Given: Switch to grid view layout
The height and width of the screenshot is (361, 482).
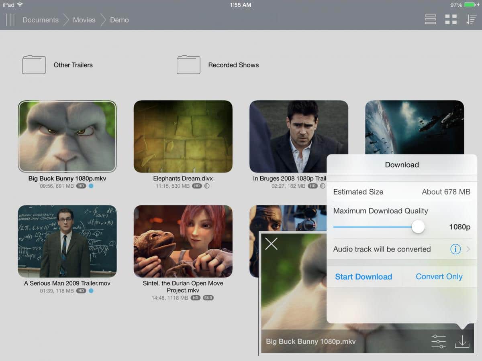Looking at the screenshot, I should click(451, 20).
